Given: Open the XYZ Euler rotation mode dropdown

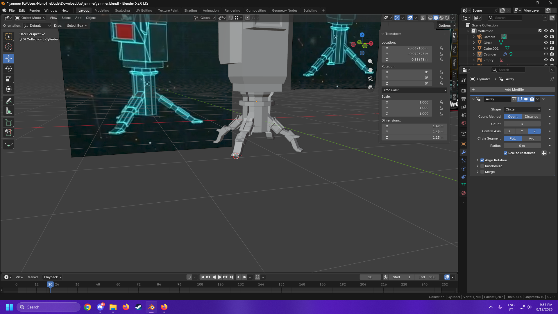Looking at the screenshot, I should [x=414, y=90].
